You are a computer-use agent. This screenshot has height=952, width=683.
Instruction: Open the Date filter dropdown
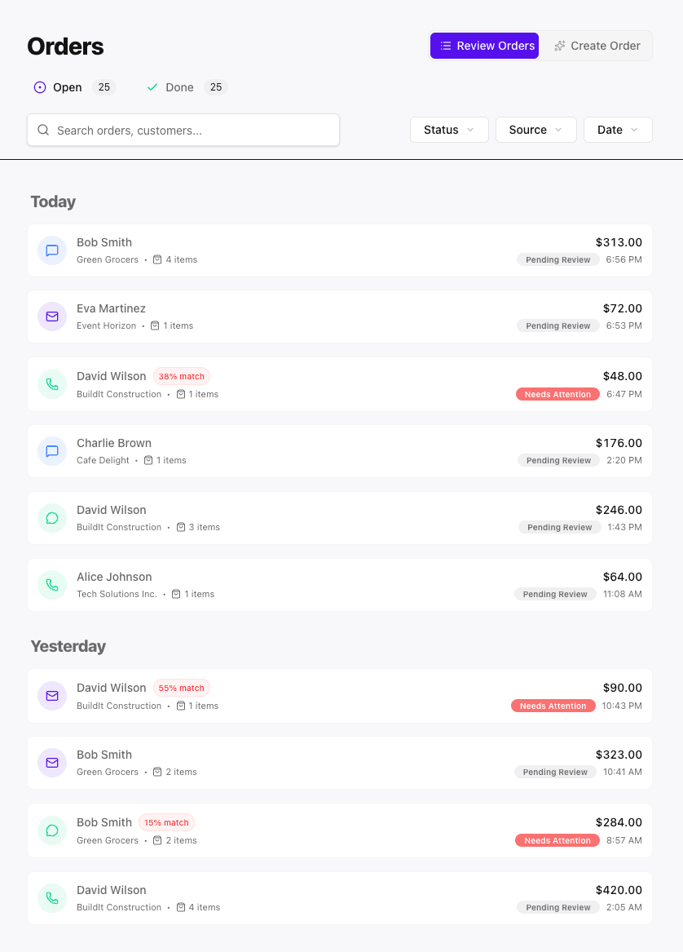618,130
